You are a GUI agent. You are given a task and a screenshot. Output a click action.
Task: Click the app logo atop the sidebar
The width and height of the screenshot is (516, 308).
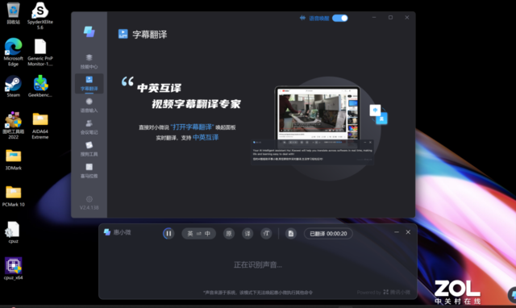coord(89,31)
